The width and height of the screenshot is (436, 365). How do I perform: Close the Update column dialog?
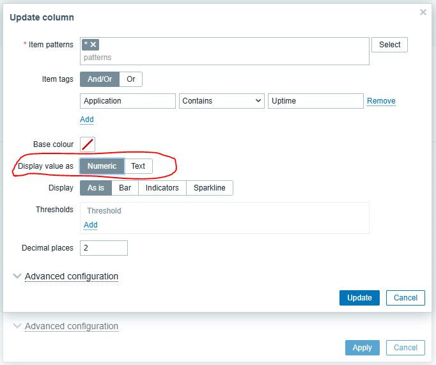click(x=423, y=12)
